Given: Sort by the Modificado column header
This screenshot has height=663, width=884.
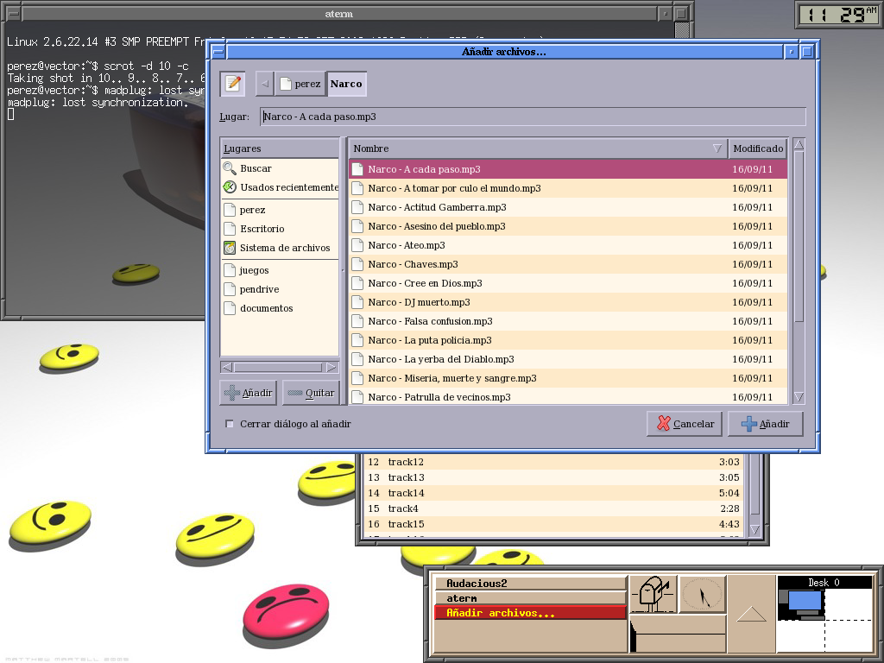Looking at the screenshot, I should click(758, 148).
